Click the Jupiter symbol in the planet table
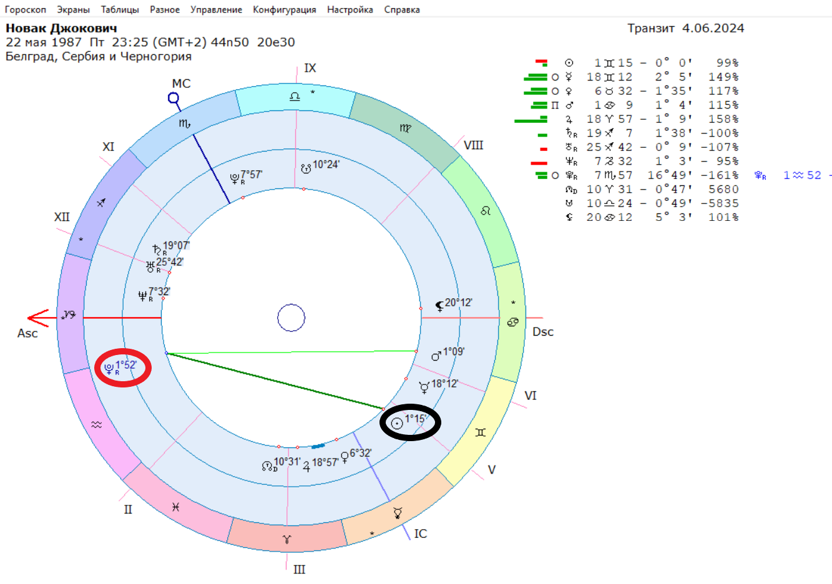This screenshot has width=832, height=584. point(569,119)
